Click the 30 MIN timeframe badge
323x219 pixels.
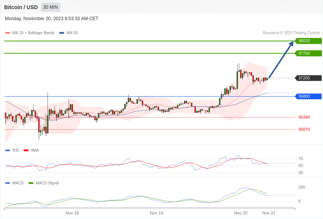tap(51, 7)
